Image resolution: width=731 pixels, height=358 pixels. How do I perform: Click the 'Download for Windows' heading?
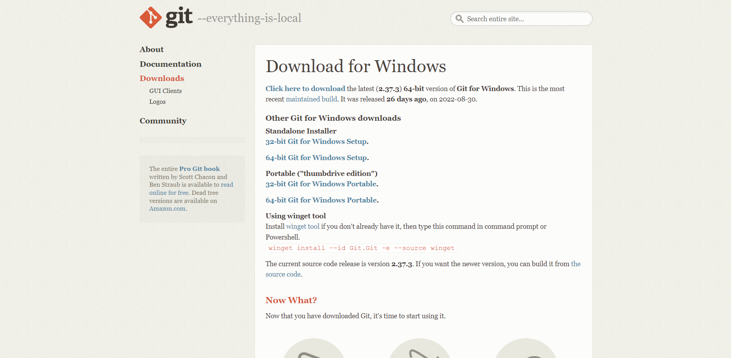click(356, 66)
